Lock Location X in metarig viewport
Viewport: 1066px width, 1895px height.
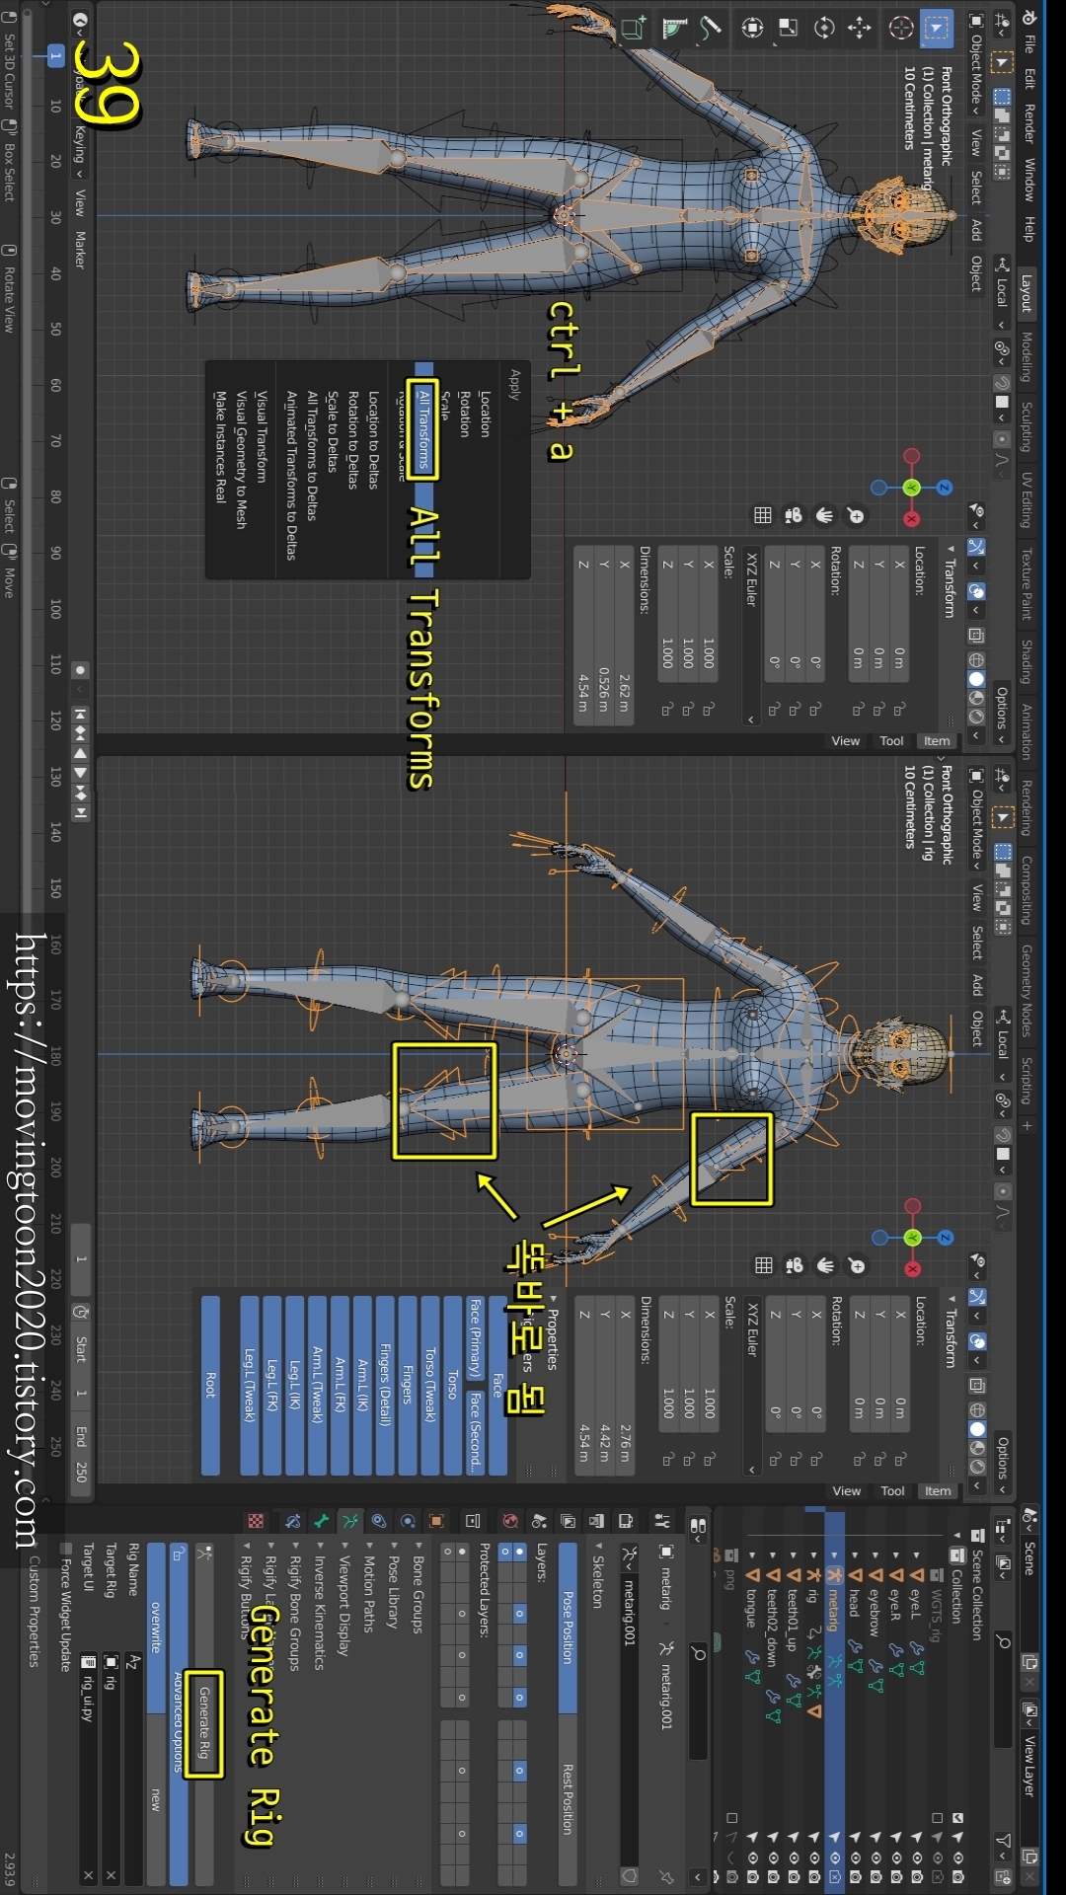click(899, 709)
